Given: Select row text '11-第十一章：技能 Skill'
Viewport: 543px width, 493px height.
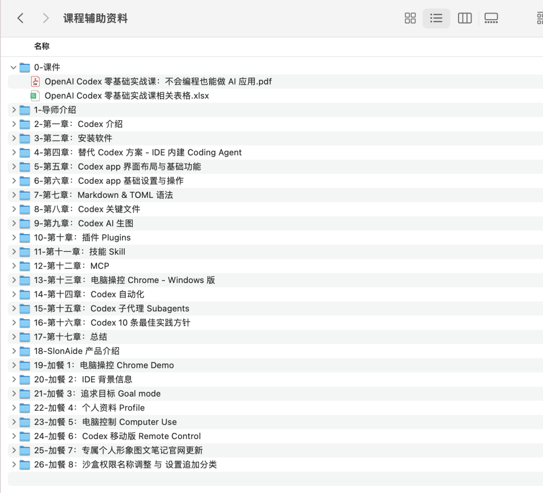Looking at the screenshot, I should tap(79, 252).
